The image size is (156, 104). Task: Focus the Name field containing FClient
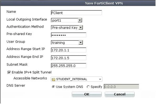point(76,13)
